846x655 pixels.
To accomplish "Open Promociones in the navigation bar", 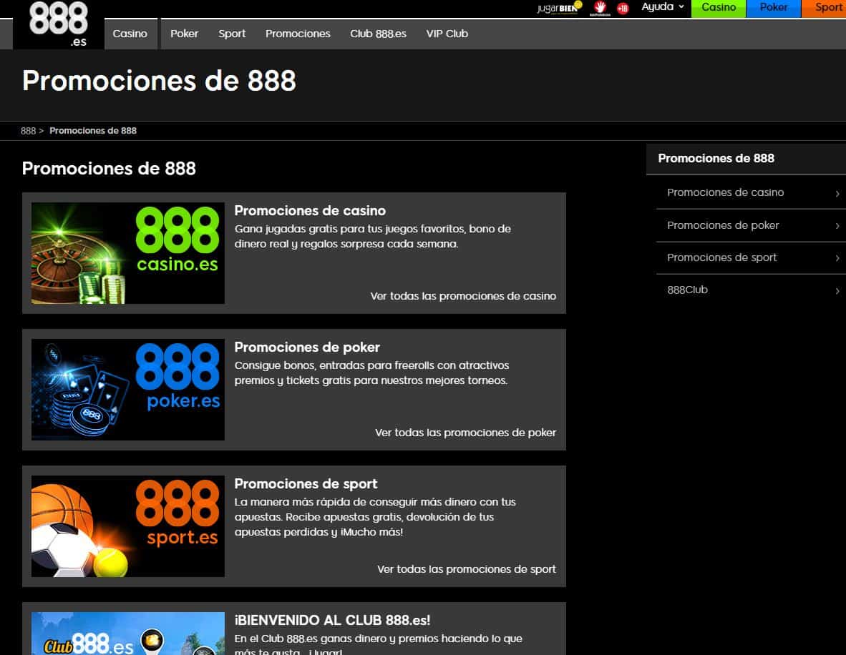I will tap(298, 34).
